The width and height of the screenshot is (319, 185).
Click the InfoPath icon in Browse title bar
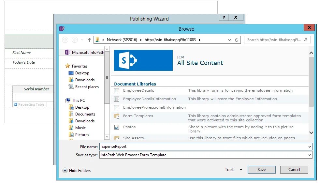[x=62, y=29]
